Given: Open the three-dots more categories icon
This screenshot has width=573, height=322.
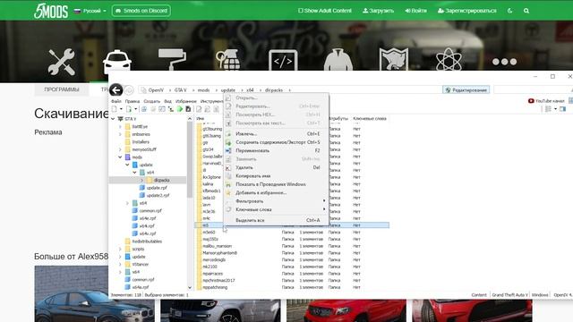Looking at the screenshot, I should tap(504, 62).
